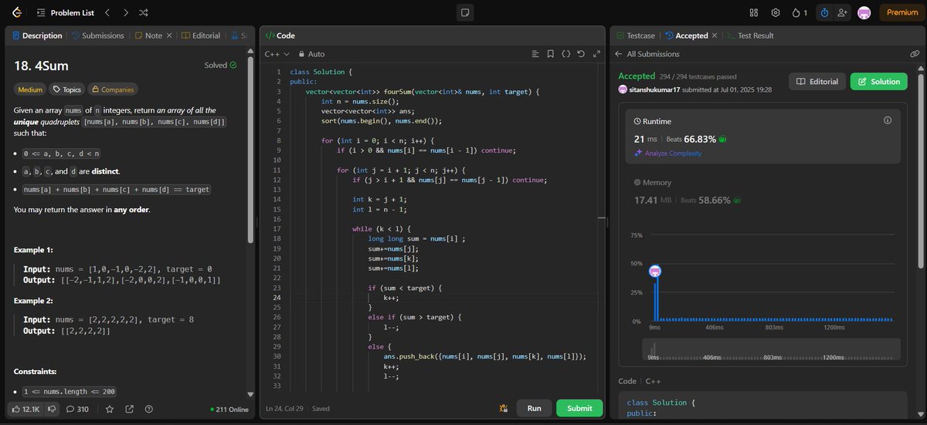The width and height of the screenshot is (927, 425).
Task: Expand the Topics tag
Action: click(67, 89)
